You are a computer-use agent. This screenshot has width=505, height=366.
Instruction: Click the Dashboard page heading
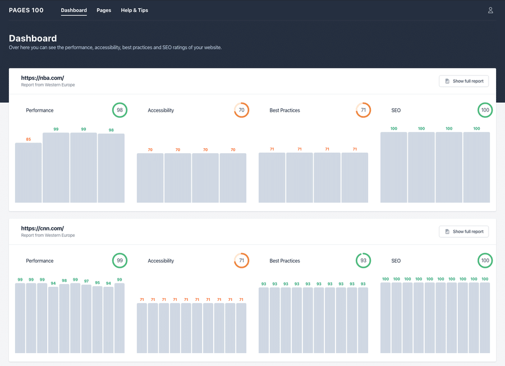point(33,38)
